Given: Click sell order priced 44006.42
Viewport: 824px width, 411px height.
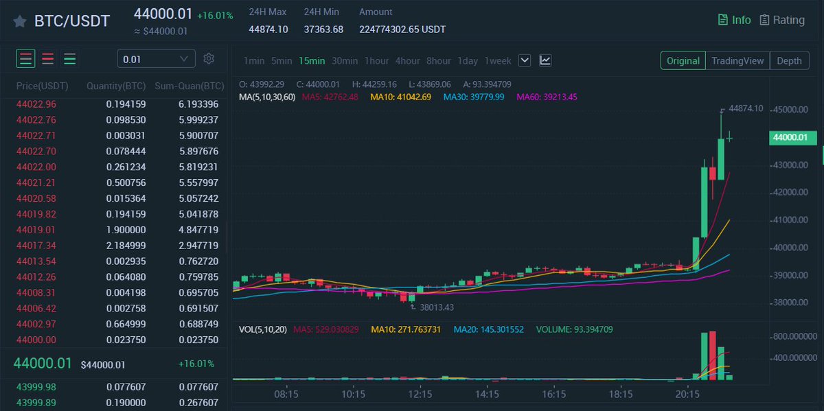Looking at the screenshot, I should coord(117,309).
